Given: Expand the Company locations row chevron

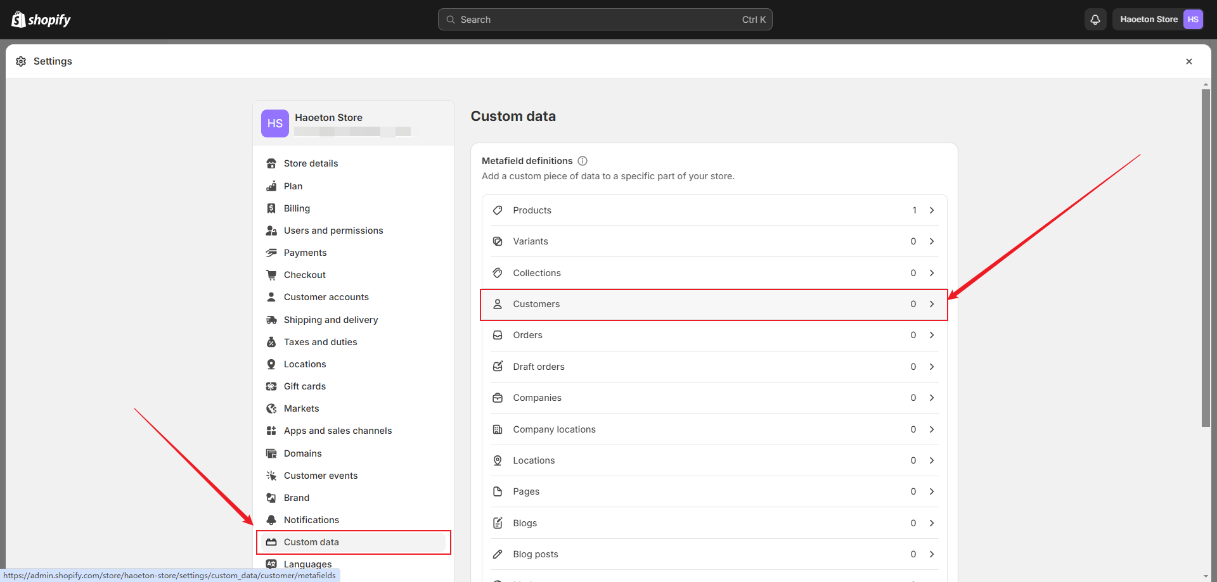Looking at the screenshot, I should [932, 429].
